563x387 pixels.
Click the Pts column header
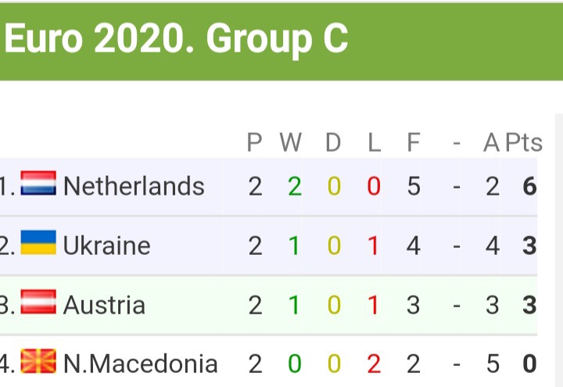click(523, 143)
